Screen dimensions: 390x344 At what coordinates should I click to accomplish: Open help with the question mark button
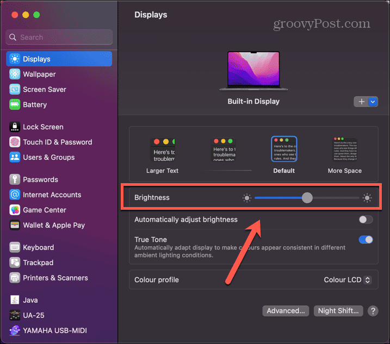point(373,311)
